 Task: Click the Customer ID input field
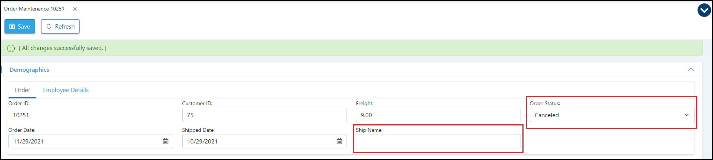pos(264,115)
